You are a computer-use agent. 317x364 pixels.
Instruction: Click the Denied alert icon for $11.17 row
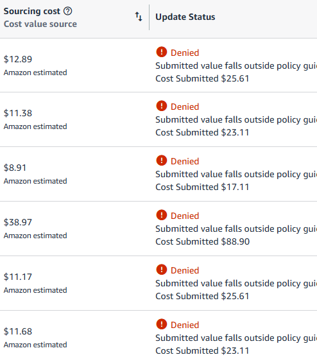162,270
